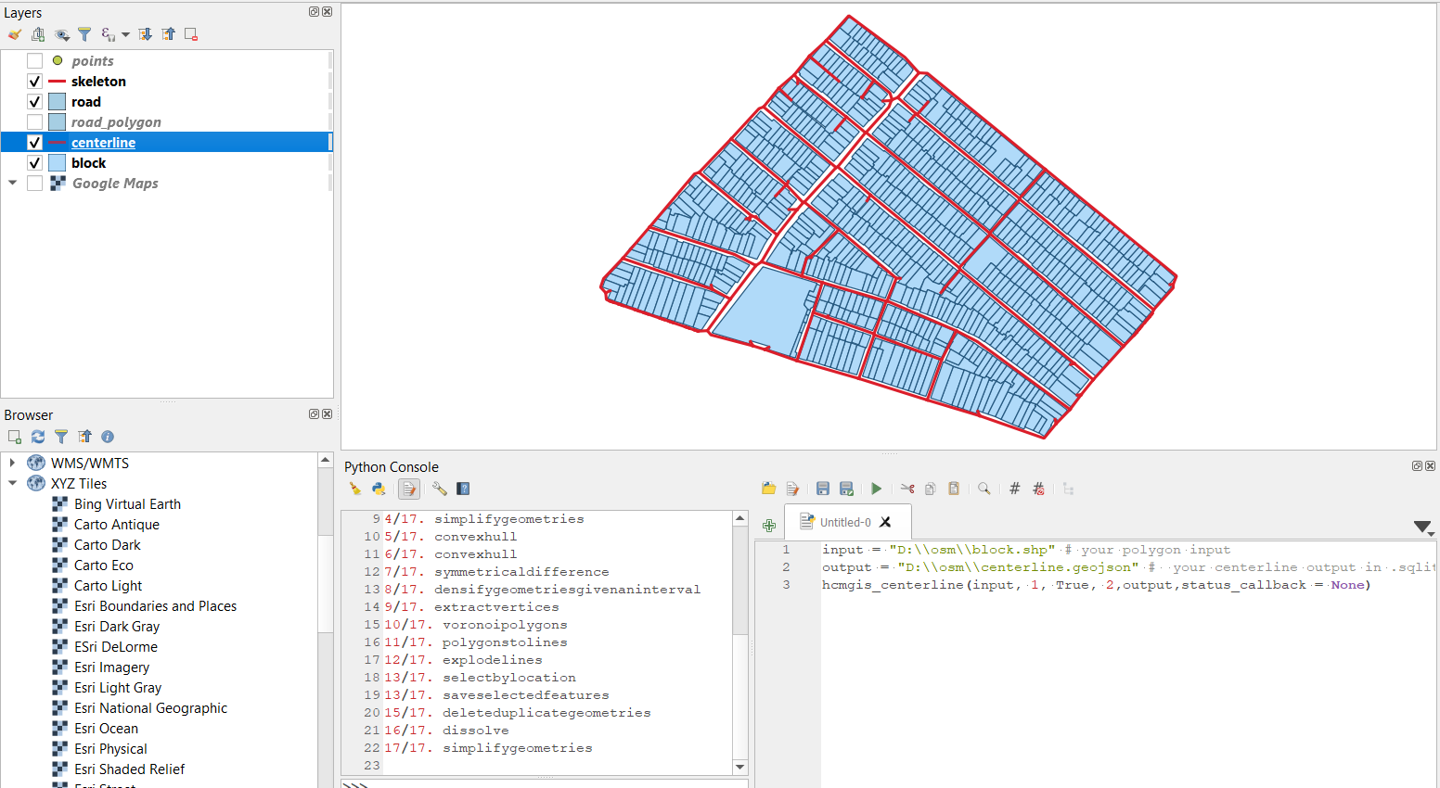The image size is (1440, 788).
Task: Click the Paste clipboard icon in editor
Action: point(954,489)
